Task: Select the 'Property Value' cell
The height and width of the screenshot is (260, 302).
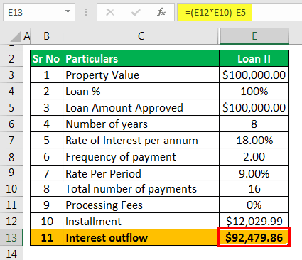Action: coord(141,75)
